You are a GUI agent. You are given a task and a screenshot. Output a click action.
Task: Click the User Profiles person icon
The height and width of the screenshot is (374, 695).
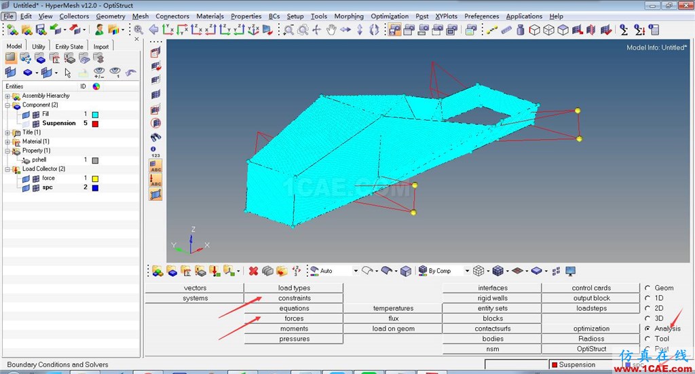(x=100, y=30)
